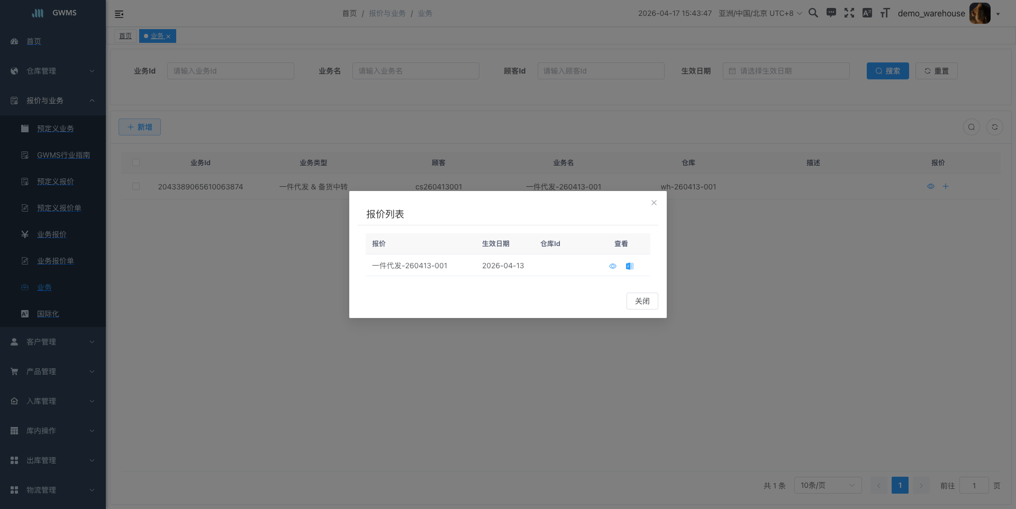Refresh the table with round icon

tap(995, 127)
